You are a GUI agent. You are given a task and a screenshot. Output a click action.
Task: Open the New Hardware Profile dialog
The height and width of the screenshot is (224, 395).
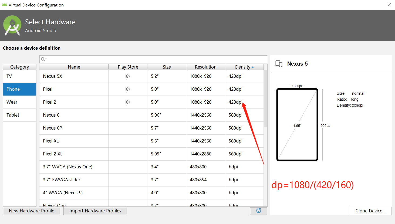[x=32, y=211]
